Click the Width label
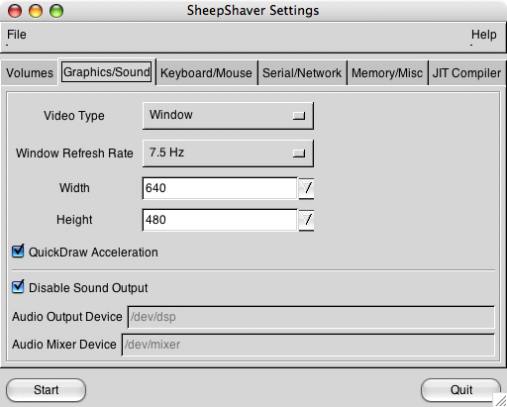This screenshot has width=507, height=407. 74,188
